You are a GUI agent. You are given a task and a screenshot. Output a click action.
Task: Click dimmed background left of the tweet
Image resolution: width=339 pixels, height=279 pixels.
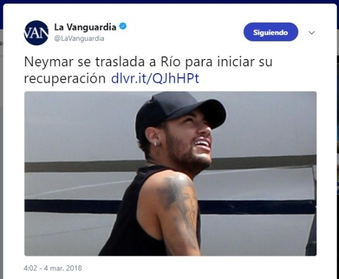[1, 151]
